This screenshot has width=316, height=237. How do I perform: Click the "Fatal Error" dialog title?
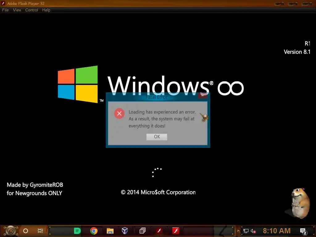(x=156, y=97)
